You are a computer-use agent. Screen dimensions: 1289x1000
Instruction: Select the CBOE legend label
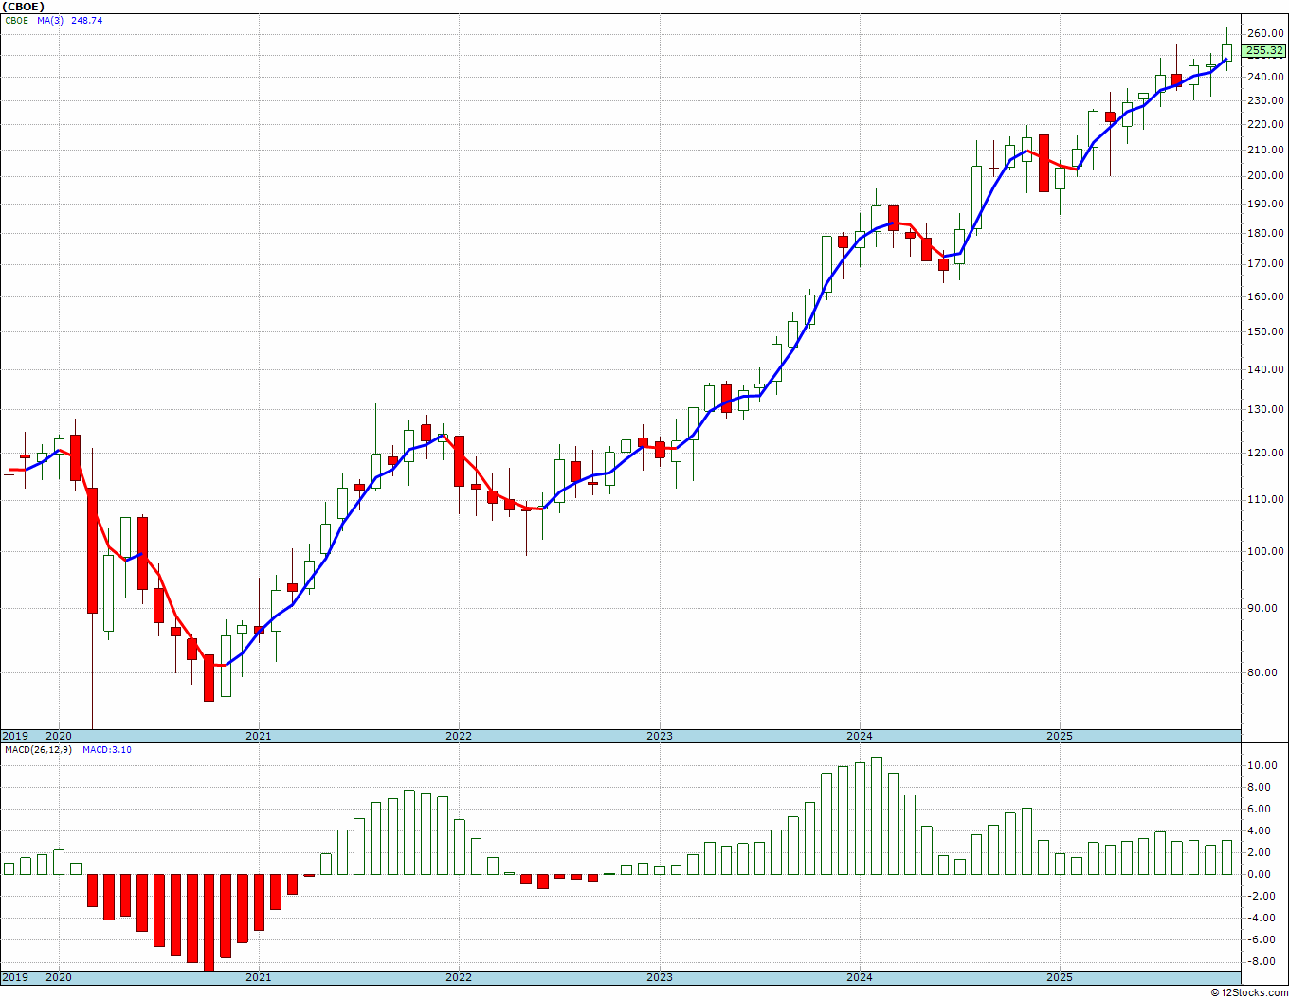16,20
